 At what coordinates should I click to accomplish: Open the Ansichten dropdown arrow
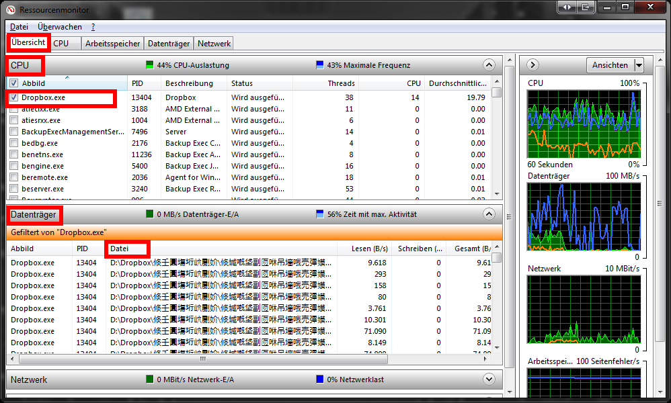pyautogui.click(x=638, y=65)
